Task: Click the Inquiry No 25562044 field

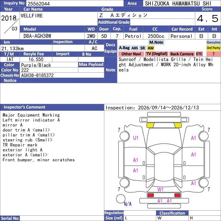Action: pos(75,3)
